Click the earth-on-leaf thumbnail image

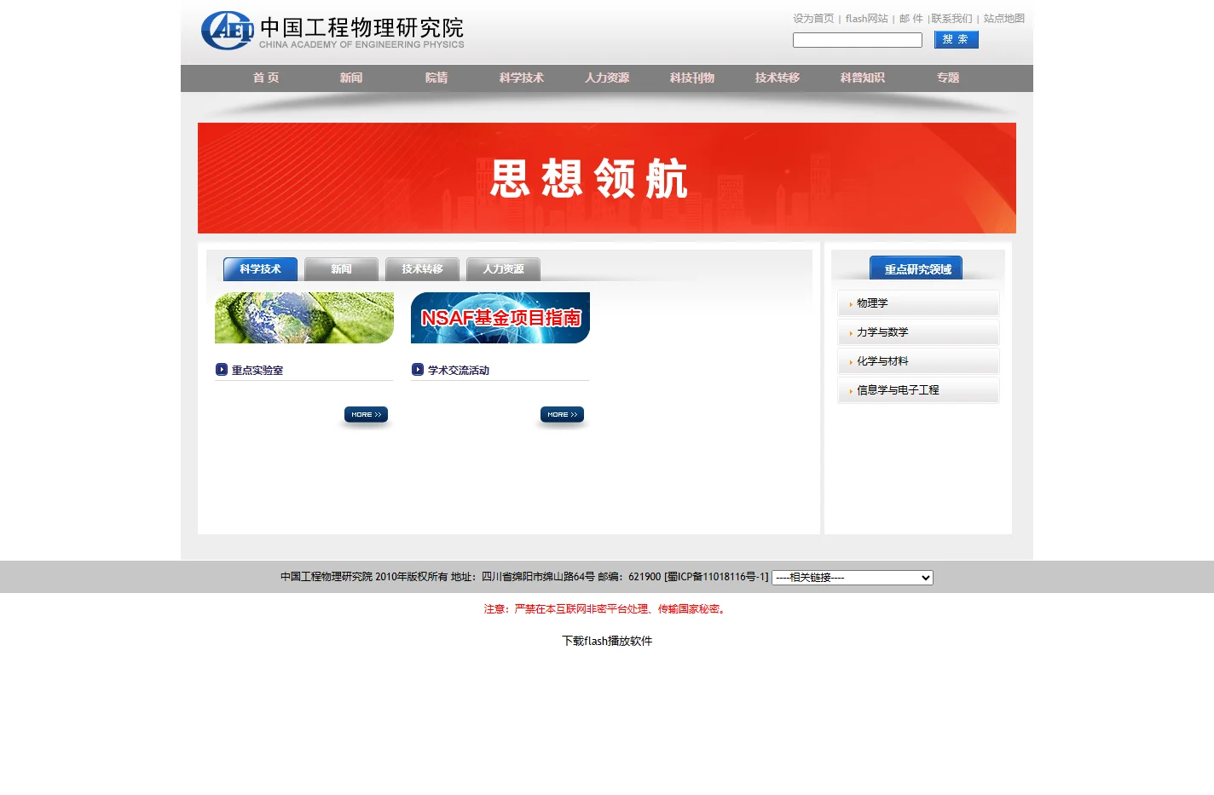[x=304, y=318]
